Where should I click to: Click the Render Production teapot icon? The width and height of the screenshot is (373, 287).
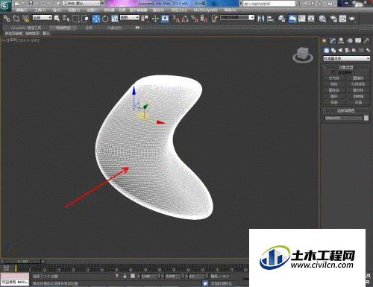pos(352,19)
